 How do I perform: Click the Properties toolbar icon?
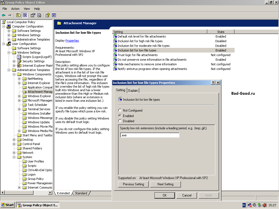coord(33,15)
